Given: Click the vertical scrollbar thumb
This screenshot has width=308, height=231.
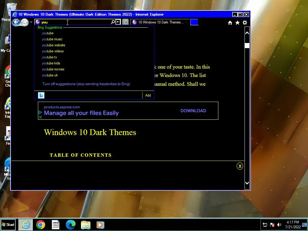Looking at the screenshot, I should pos(247,46).
